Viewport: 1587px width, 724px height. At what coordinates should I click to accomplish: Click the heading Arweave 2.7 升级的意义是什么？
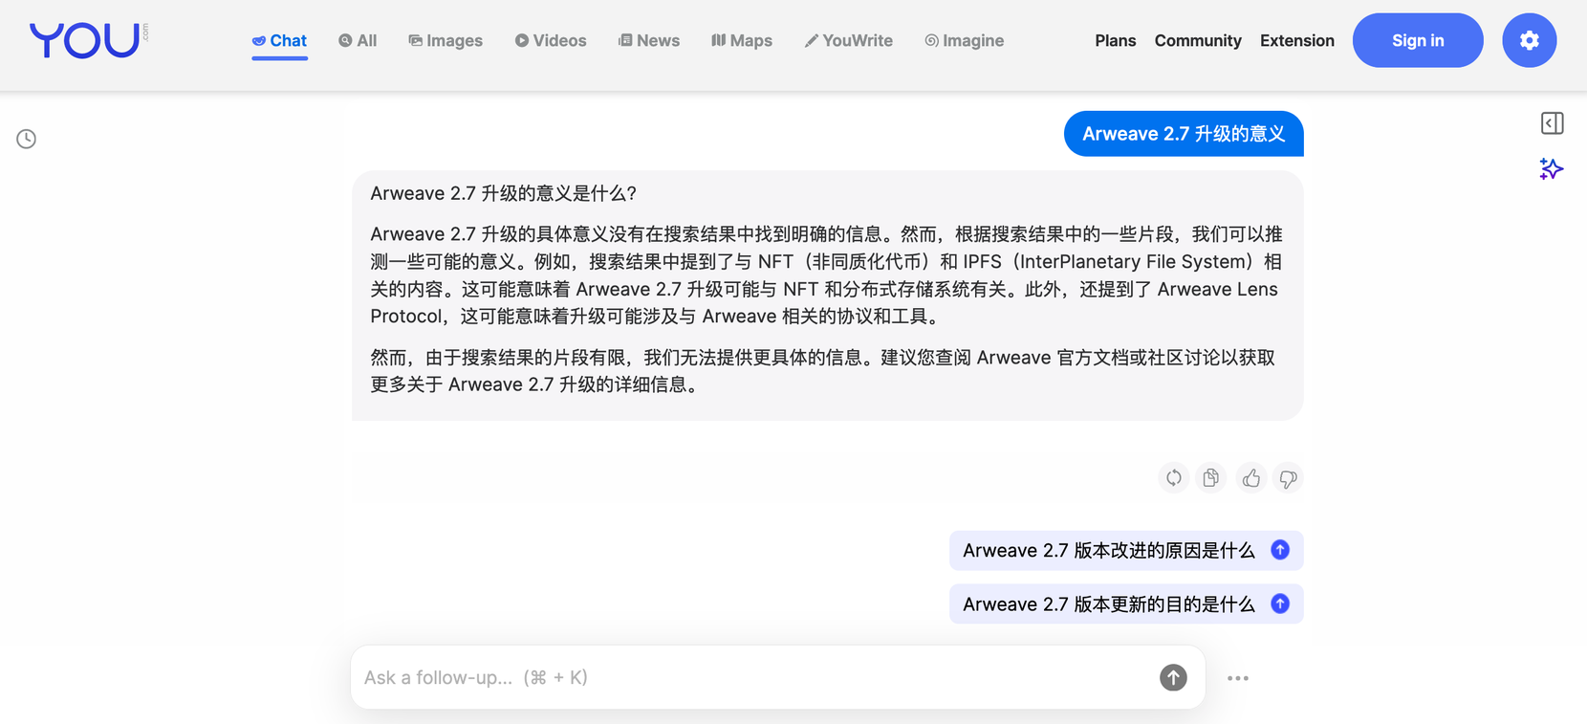pos(503,193)
